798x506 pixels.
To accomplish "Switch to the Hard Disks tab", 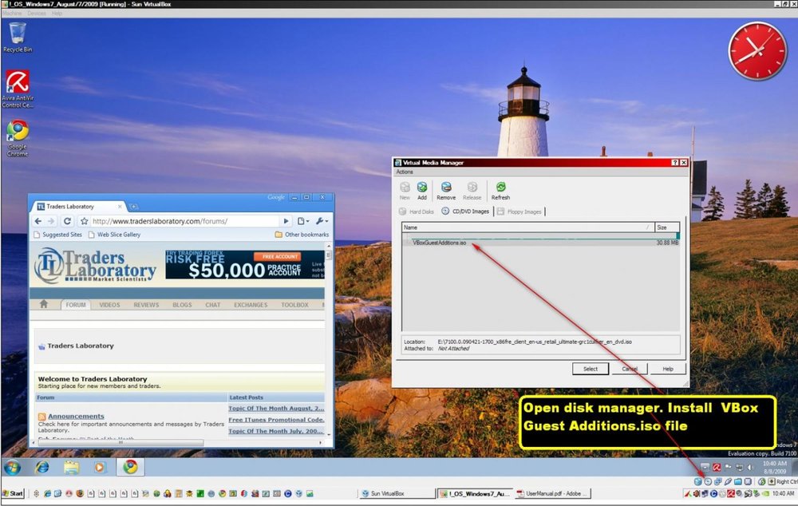I will (x=417, y=211).
